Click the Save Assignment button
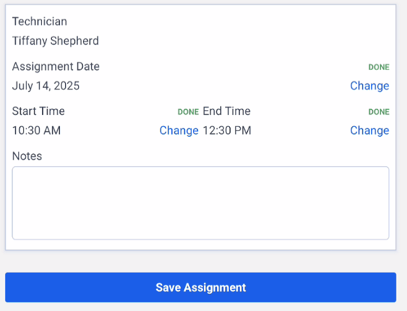This screenshot has width=407, height=311. (x=201, y=287)
